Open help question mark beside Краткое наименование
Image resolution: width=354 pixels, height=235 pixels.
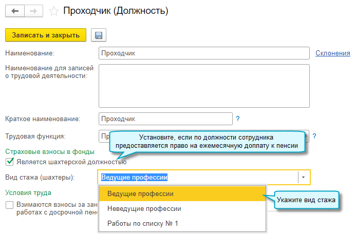(x=238, y=119)
